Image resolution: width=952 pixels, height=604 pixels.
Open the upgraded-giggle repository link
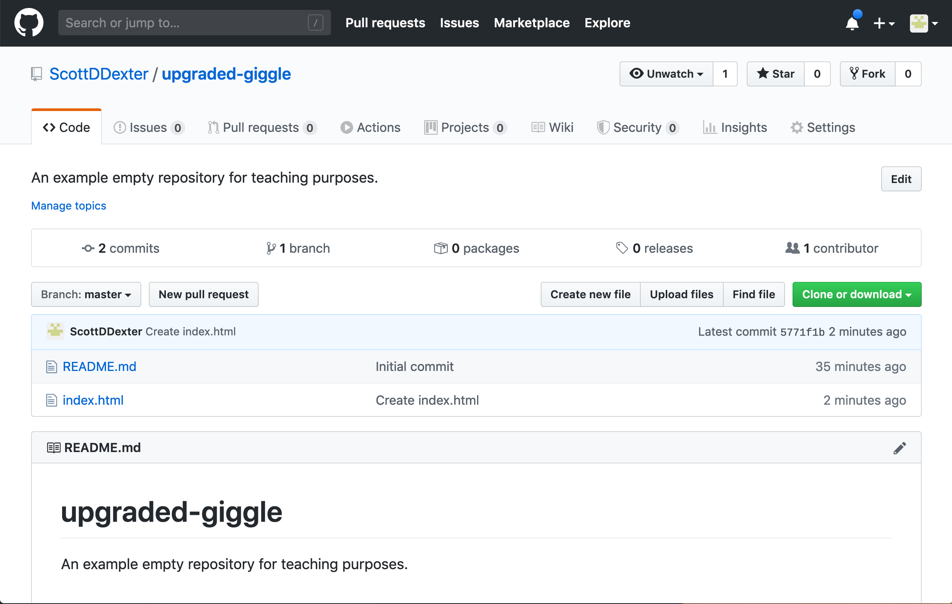[x=226, y=74]
